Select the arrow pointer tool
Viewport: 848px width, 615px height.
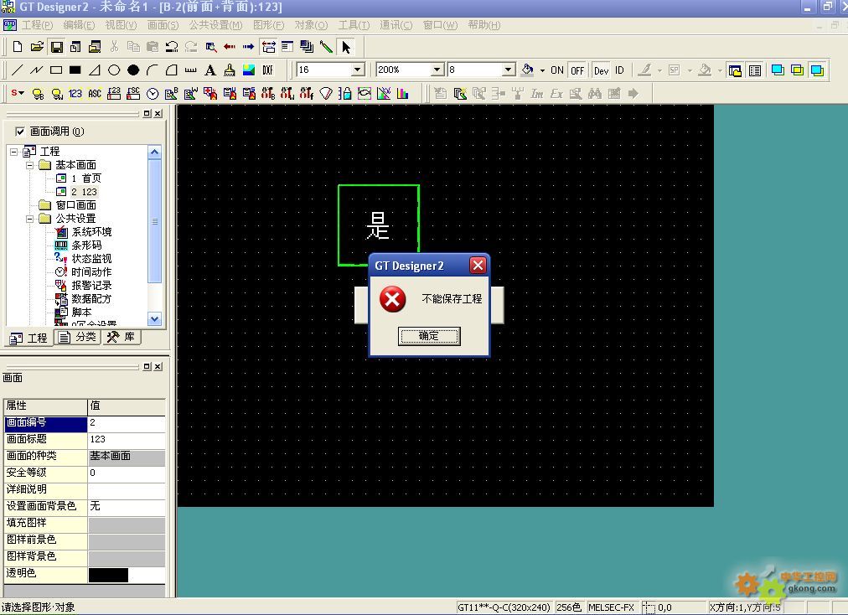[x=346, y=47]
